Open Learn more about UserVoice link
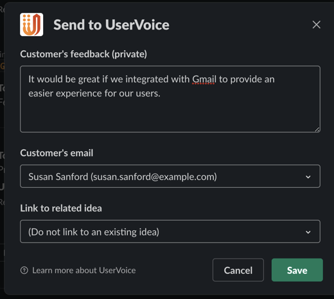Image resolution: width=334 pixels, height=299 pixels. point(84,270)
